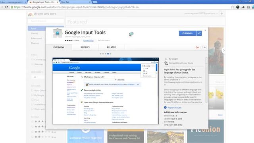Click the compatible with your device icon
The image size is (254, 143).
166,63
